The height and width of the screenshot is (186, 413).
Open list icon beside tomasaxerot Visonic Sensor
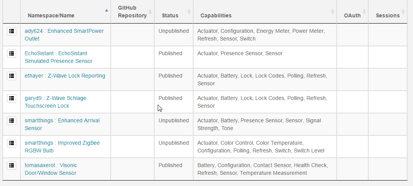tap(11, 166)
